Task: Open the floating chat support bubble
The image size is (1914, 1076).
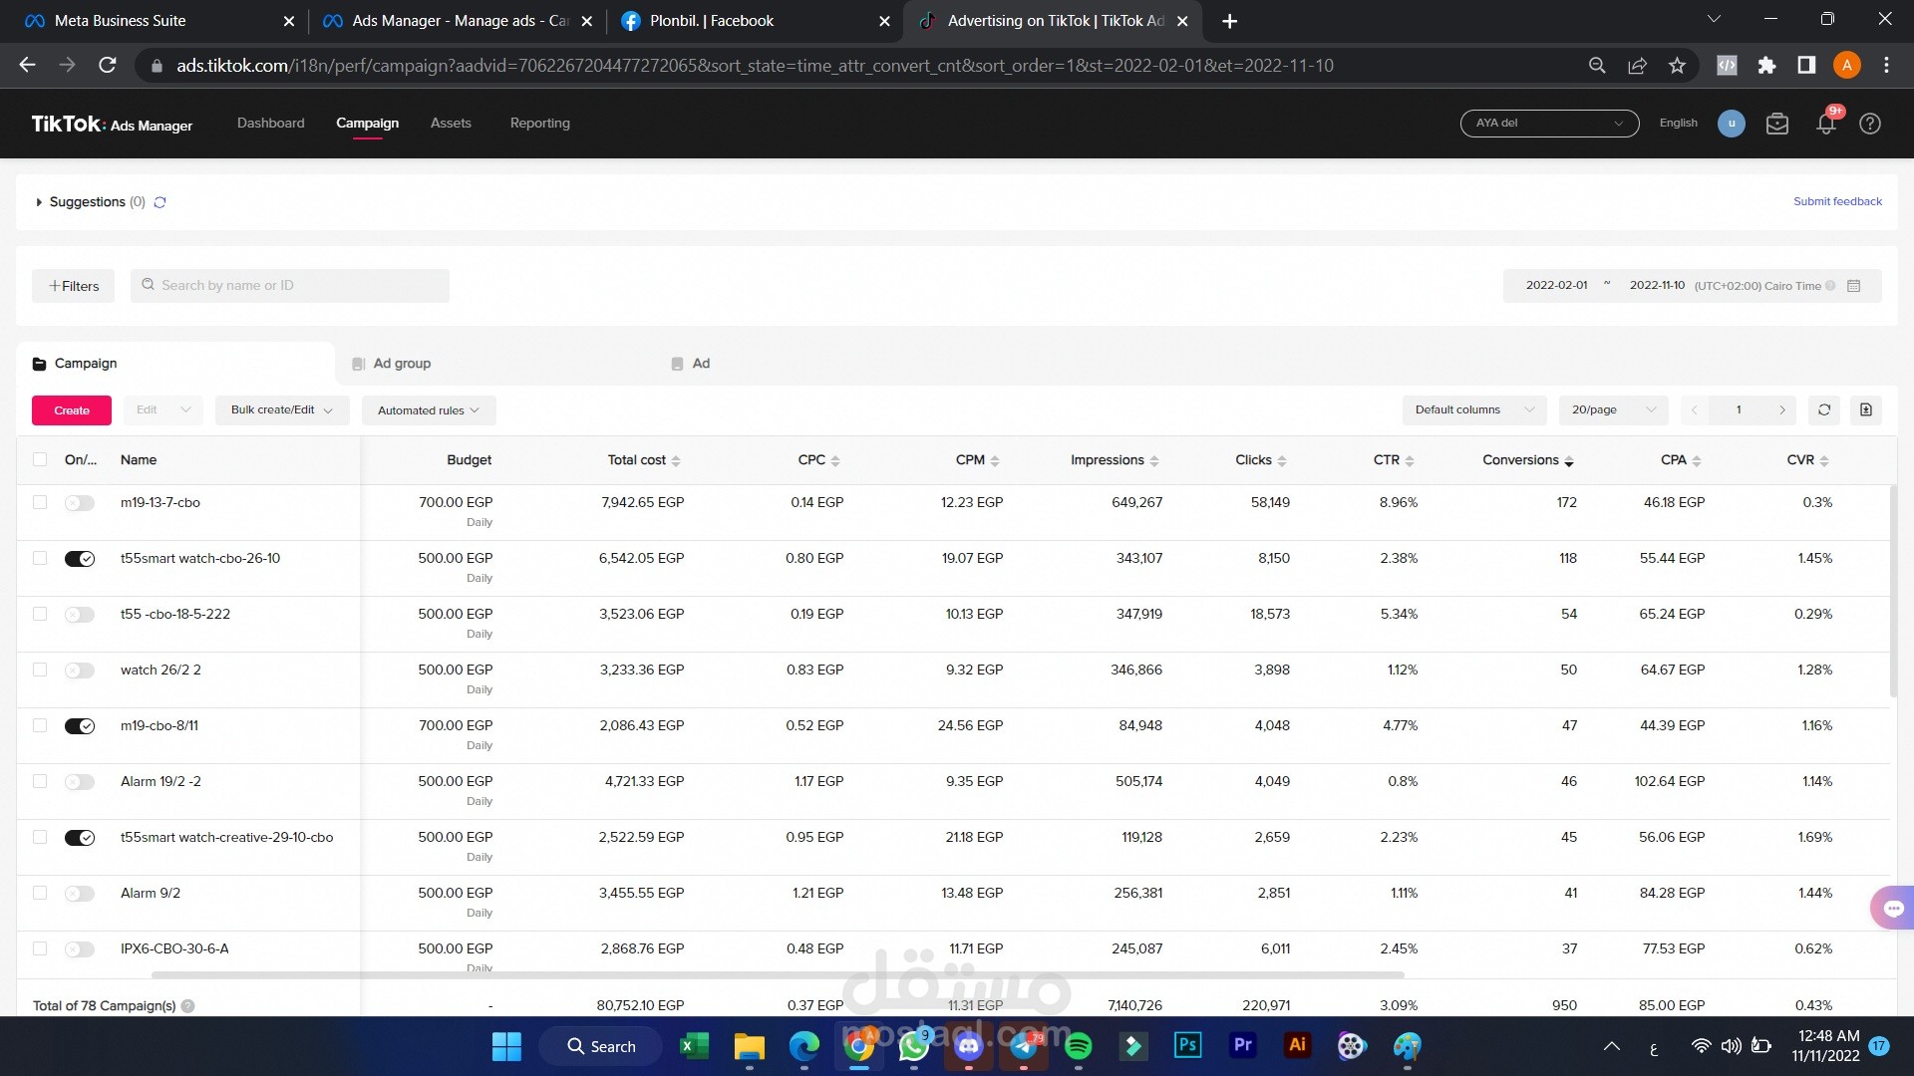Action: 1893,908
